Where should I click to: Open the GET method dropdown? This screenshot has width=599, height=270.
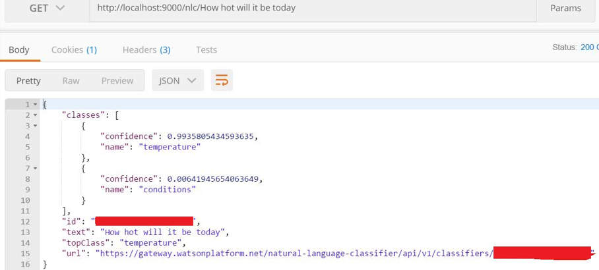[x=47, y=8]
